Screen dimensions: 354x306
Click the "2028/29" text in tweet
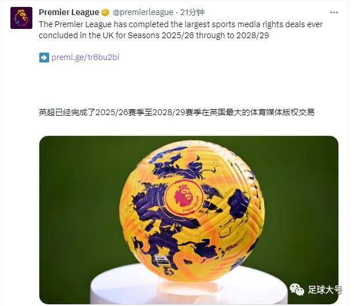tap(252, 35)
